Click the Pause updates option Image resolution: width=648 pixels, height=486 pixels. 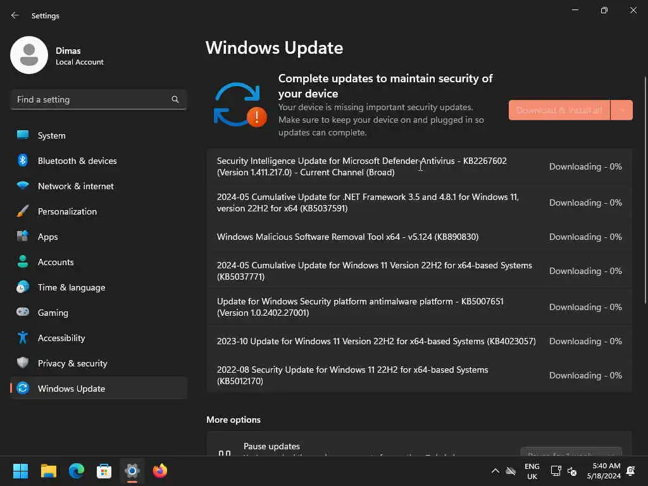pos(419,444)
